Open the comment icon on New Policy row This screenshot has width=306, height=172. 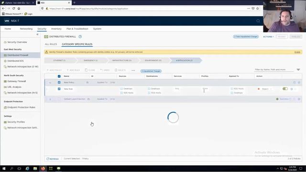tap(295, 83)
